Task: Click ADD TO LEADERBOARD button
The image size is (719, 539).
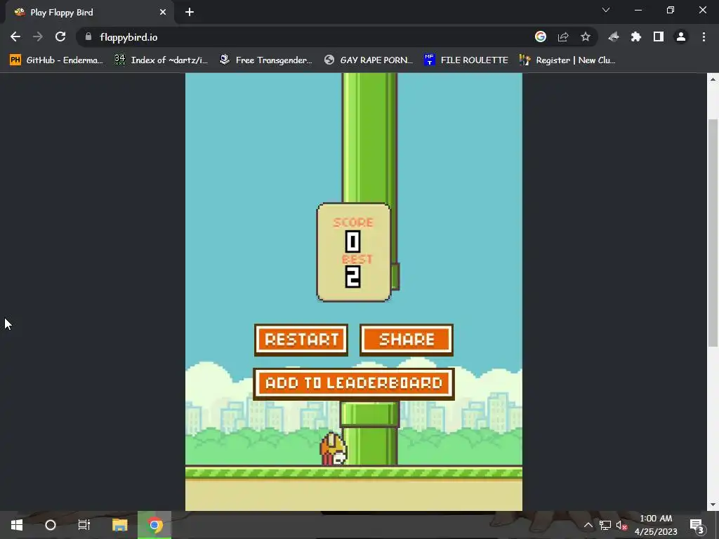Action: 354,384
